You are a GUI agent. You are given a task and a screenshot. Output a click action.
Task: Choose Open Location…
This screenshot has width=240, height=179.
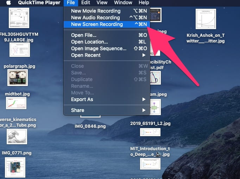pyautogui.click(x=107, y=42)
